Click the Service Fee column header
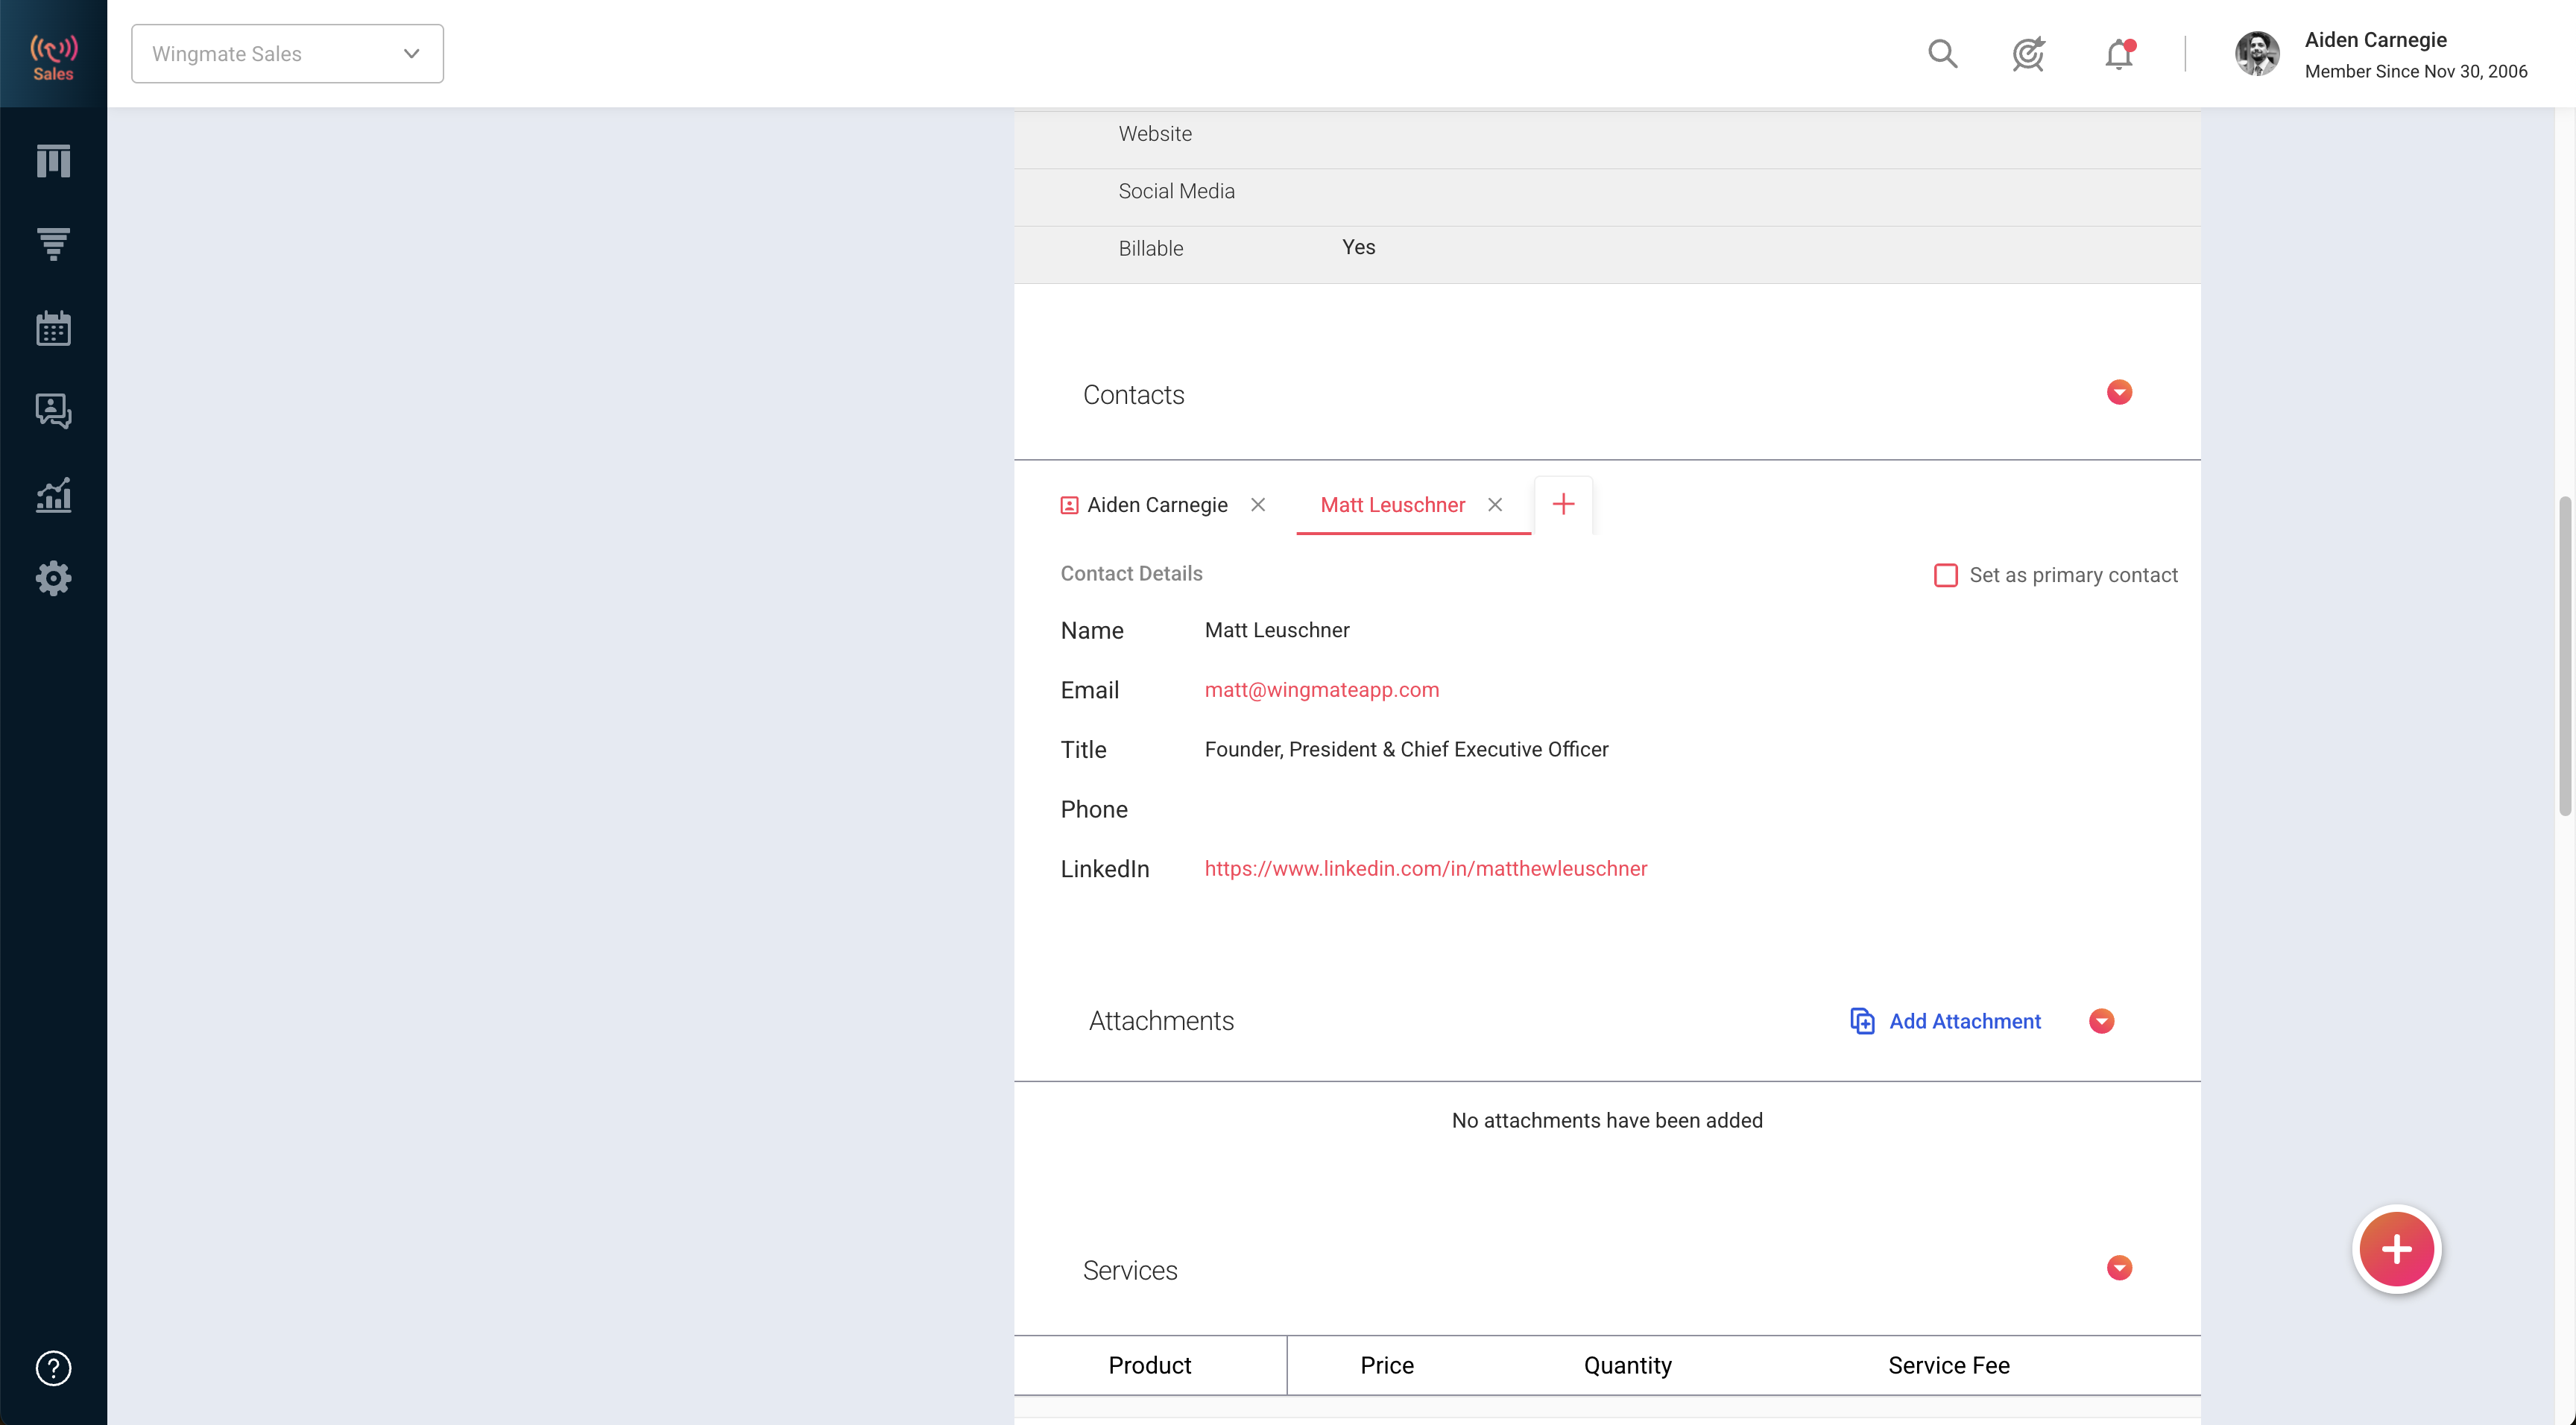Screen dimensions: 2576x1425 (1948, 1365)
